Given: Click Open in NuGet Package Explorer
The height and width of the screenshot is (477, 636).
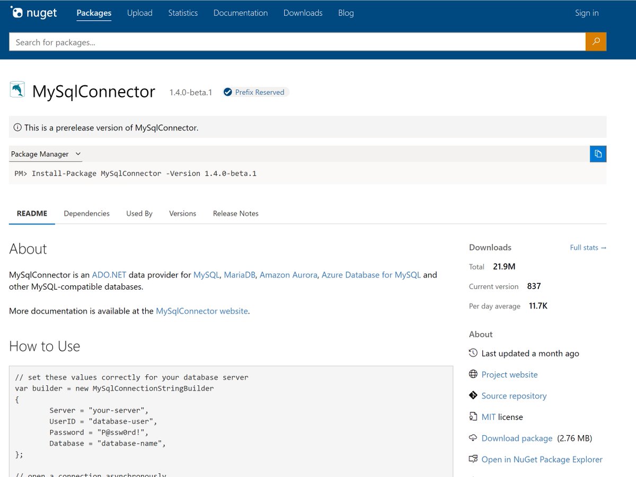Looking at the screenshot, I should (542, 459).
